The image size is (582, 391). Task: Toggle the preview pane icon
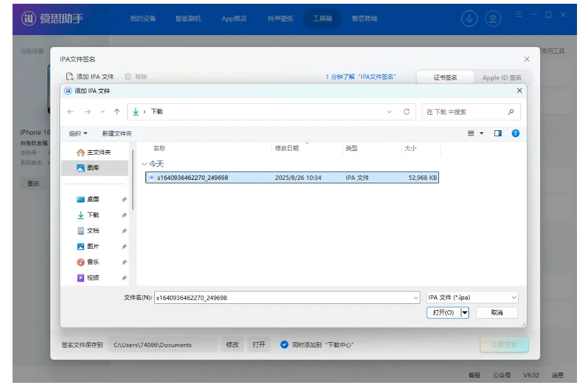tap(498, 133)
